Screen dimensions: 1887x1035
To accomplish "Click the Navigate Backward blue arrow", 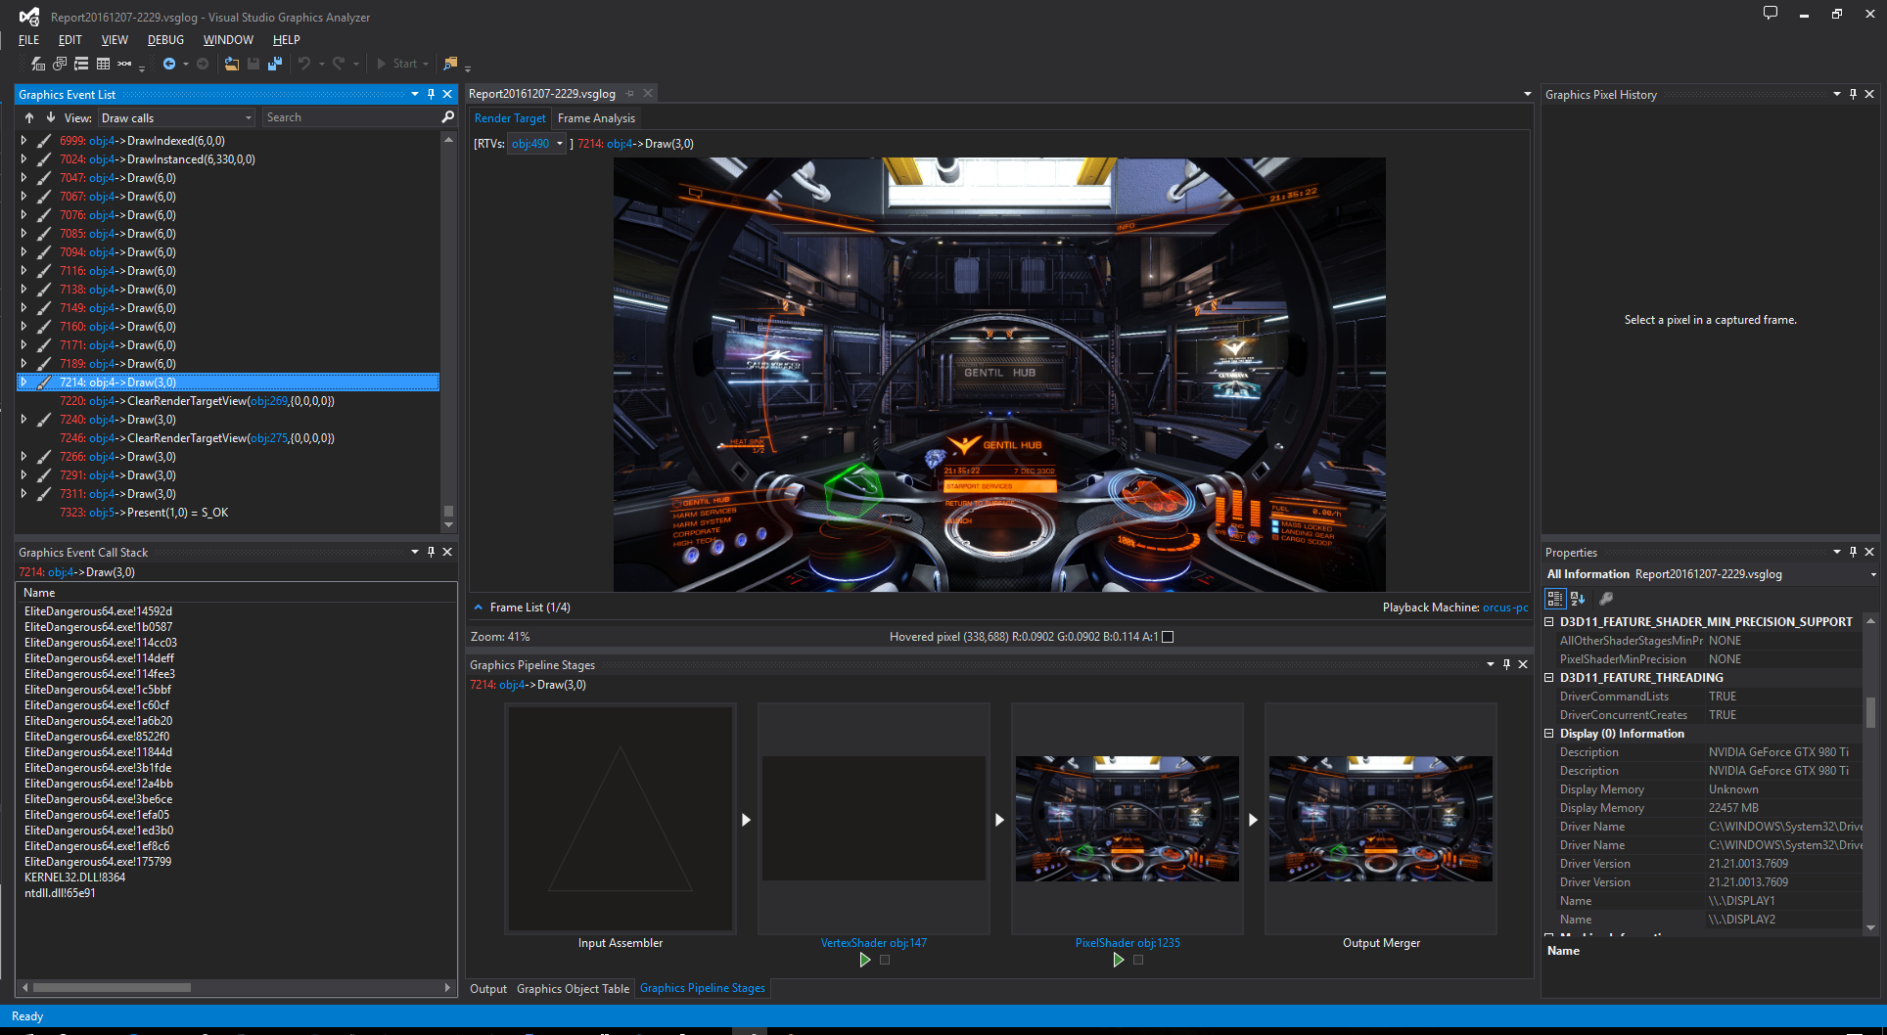I will coord(168,64).
